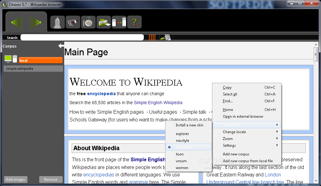Open the Simple English Wikipedia link
Image resolution: width=321 pixels, height=186 pixels.
coord(158,102)
